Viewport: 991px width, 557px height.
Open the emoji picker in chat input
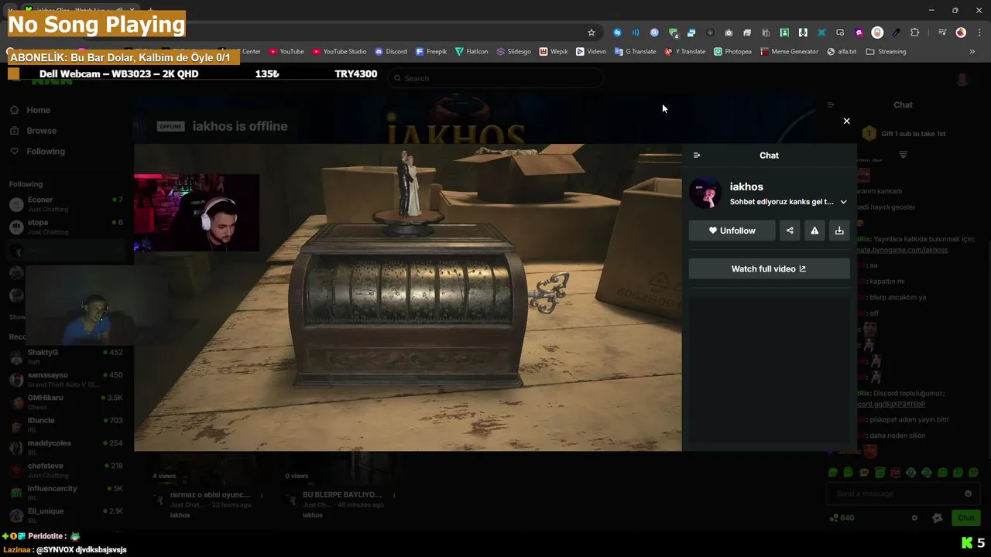(x=968, y=494)
